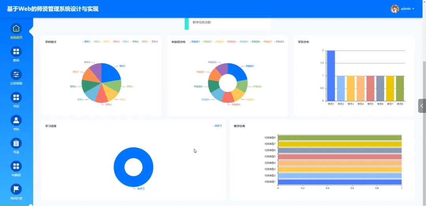Click the 学科4 label below the pie
426x206 pixels.
click(x=108, y=104)
